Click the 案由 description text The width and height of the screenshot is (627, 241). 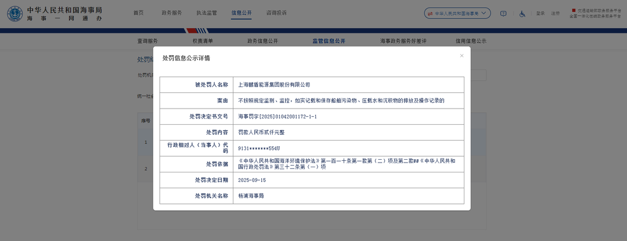(341, 100)
